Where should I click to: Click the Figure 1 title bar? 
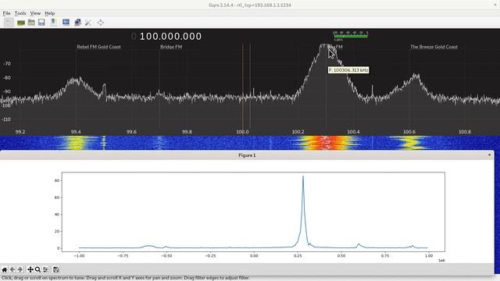[247, 155]
